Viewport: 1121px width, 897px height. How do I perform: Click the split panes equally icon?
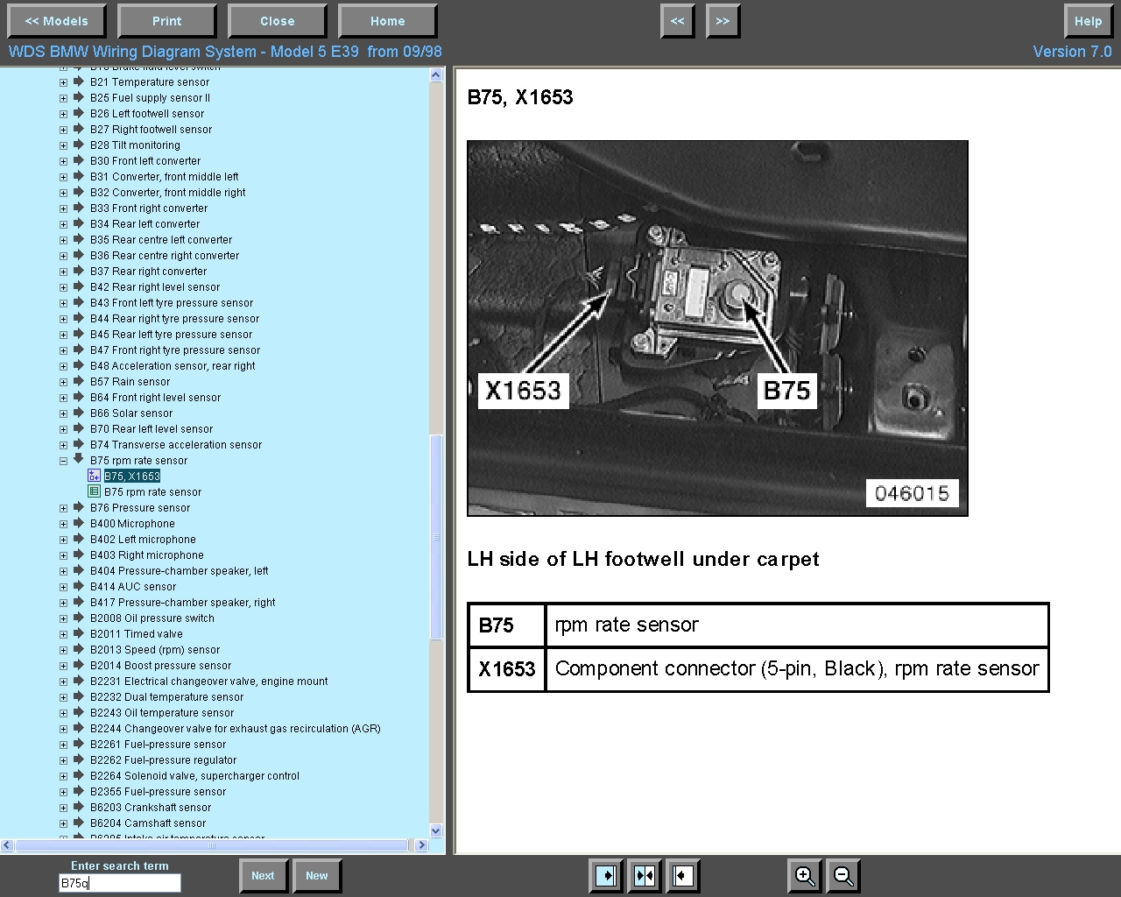coord(645,875)
